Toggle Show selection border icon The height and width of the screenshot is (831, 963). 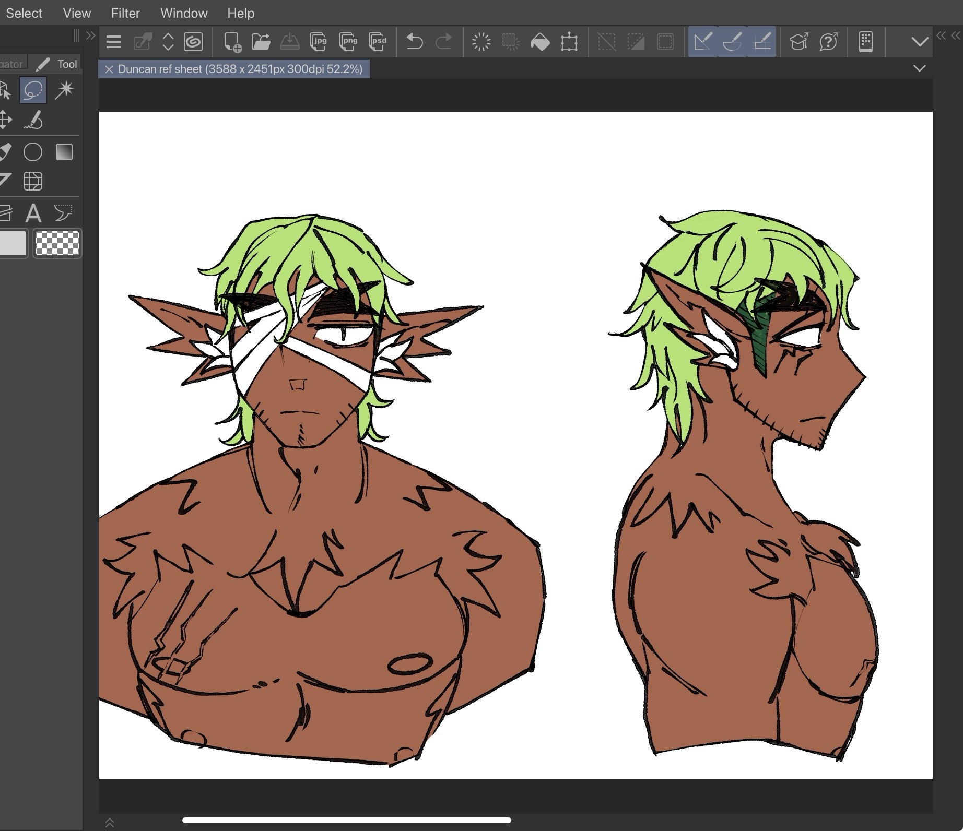(x=665, y=42)
